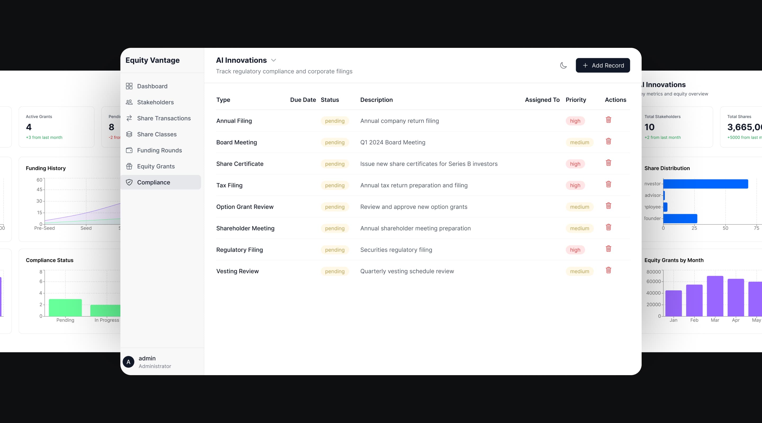
Task: Click the Compliance shield icon
Action: pyautogui.click(x=129, y=182)
